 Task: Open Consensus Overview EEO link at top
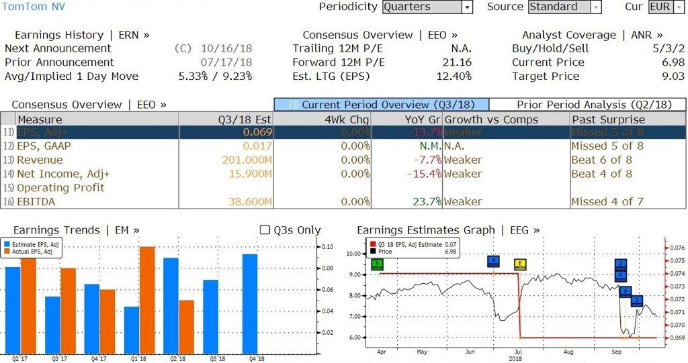tap(380, 35)
